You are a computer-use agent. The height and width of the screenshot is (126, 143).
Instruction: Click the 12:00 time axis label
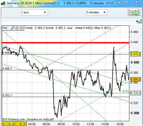[90, 124]
